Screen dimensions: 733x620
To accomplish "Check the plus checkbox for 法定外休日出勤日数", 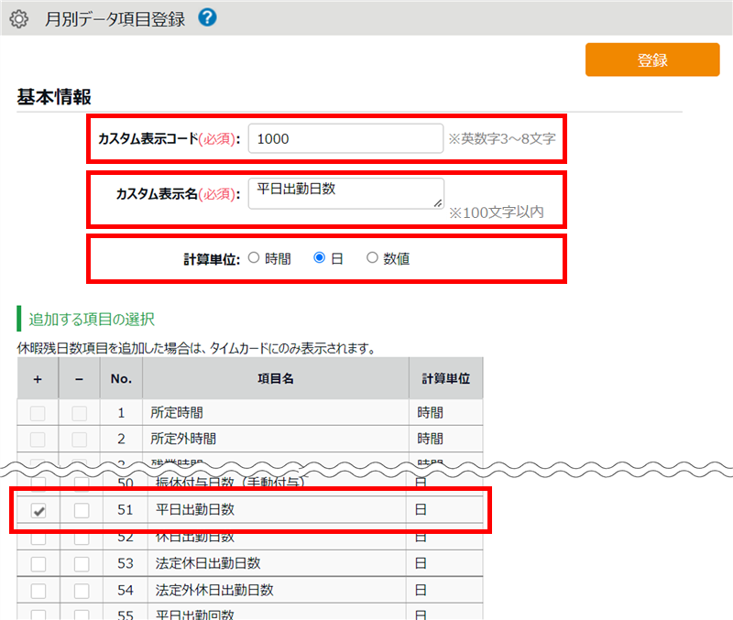I will tap(38, 590).
